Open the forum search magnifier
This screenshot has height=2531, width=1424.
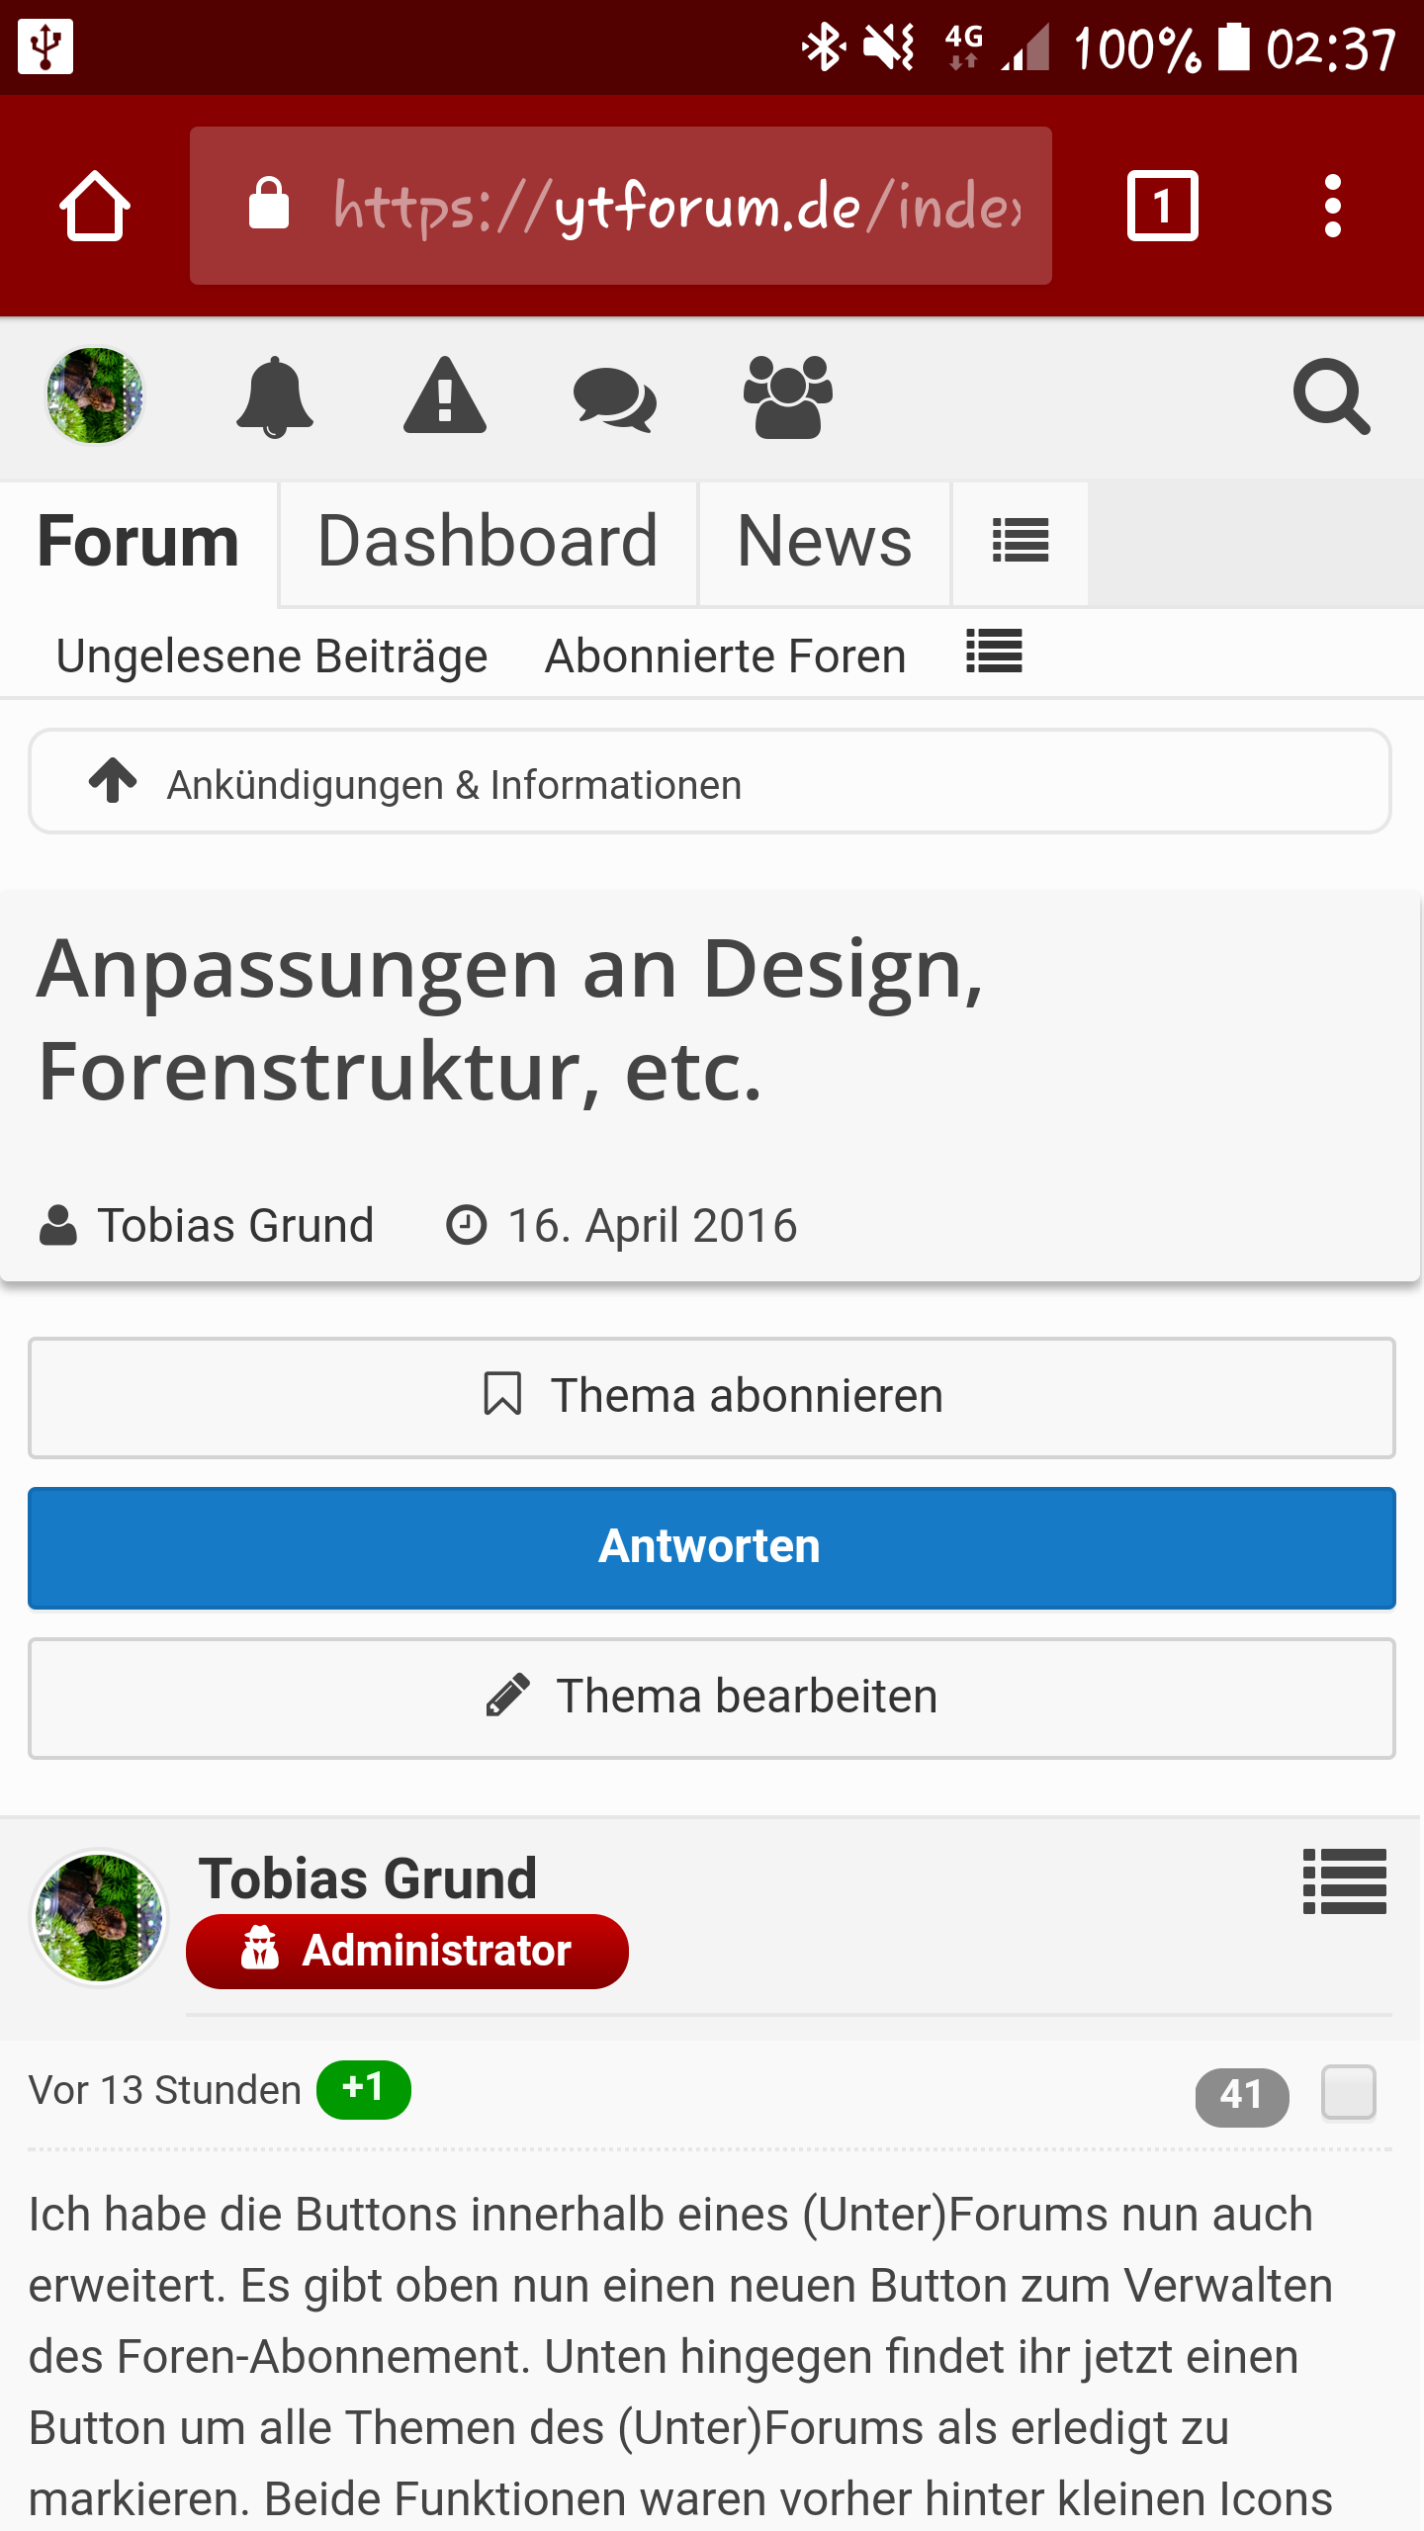(x=1331, y=396)
